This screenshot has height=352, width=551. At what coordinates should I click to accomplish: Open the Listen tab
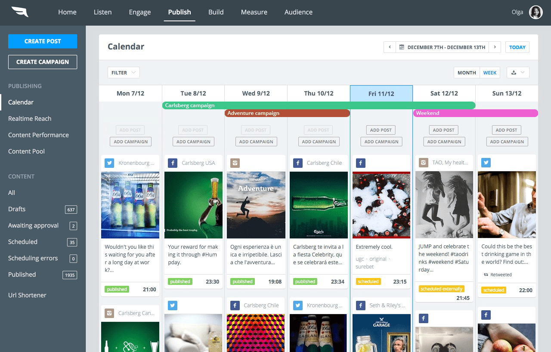click(102, 12)
